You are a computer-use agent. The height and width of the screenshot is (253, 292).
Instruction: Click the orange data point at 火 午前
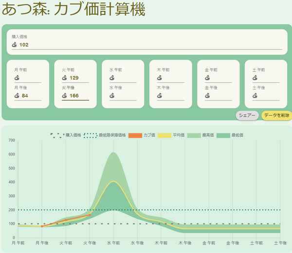click(66, 220)
